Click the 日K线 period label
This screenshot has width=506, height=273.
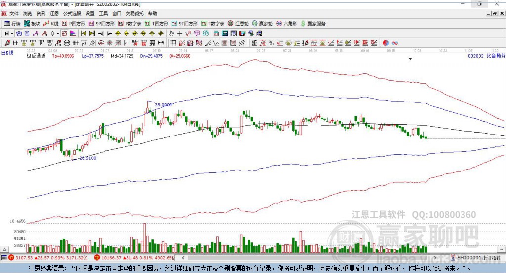[x=7, y=53]
